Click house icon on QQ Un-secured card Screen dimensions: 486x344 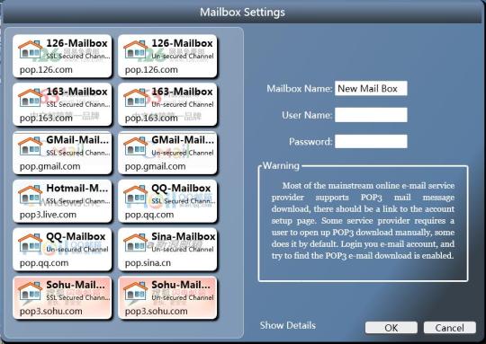coord(30,243)
